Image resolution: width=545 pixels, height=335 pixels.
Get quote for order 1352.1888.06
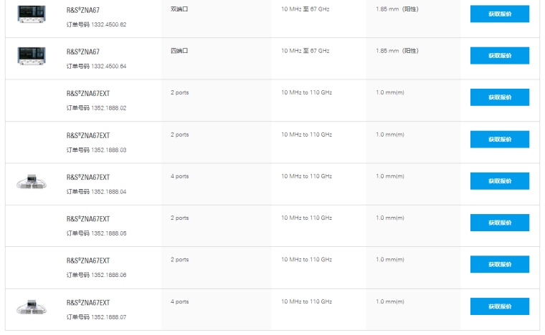pyautogui.click(x=499, y=264)
